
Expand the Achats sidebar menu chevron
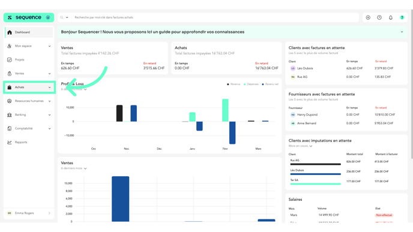pyautogui.click(x=49, y=88)
